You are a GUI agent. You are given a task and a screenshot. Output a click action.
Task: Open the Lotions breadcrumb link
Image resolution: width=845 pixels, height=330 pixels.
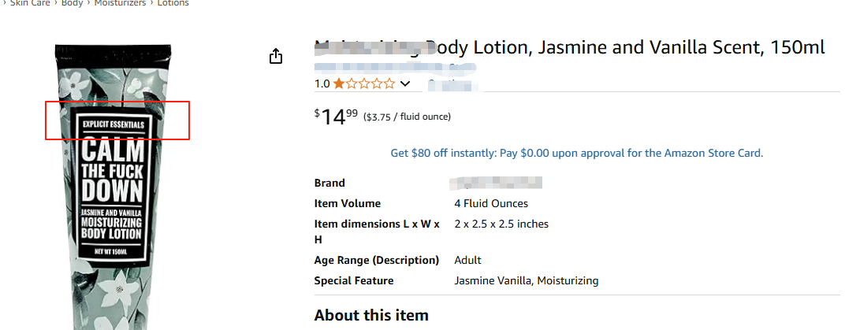click(x=173, y=3)
